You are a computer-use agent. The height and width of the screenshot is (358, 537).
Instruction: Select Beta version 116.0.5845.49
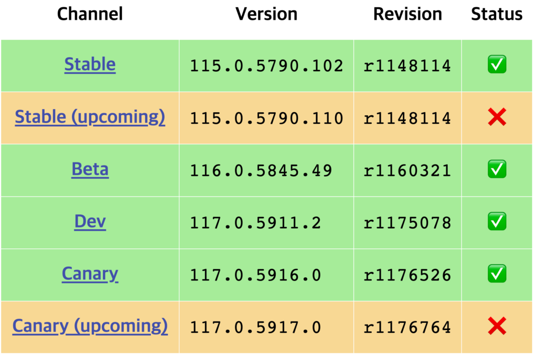261,171
